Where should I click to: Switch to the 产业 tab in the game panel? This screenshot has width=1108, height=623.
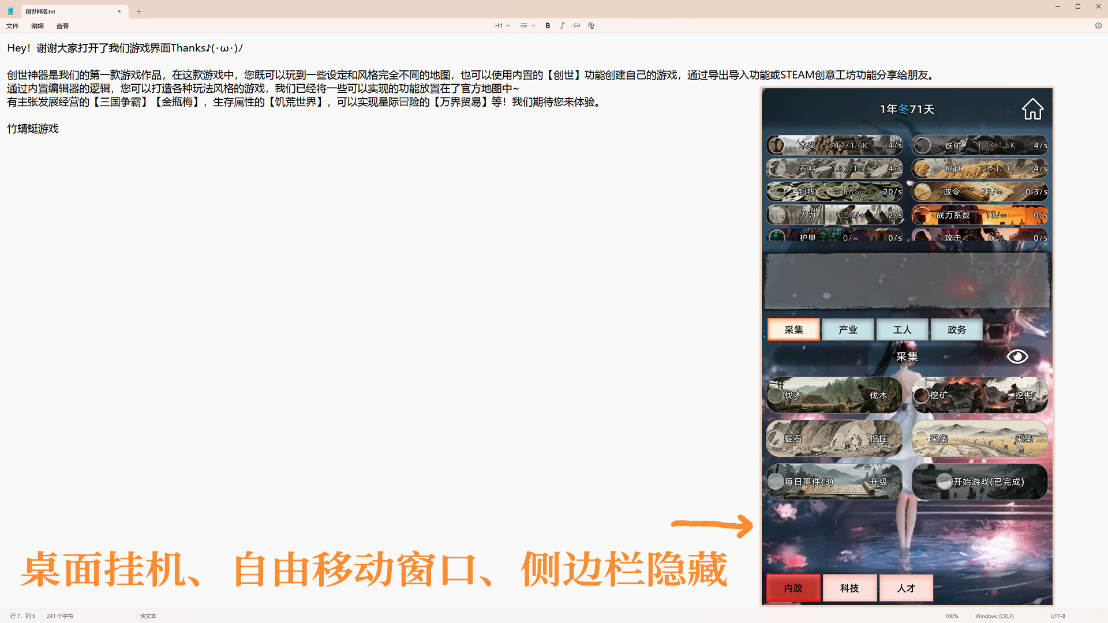[848, 329]
